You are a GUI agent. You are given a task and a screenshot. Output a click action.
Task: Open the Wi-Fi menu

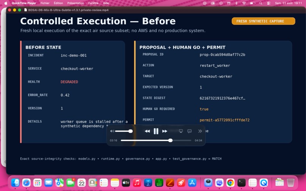[244, 3]
